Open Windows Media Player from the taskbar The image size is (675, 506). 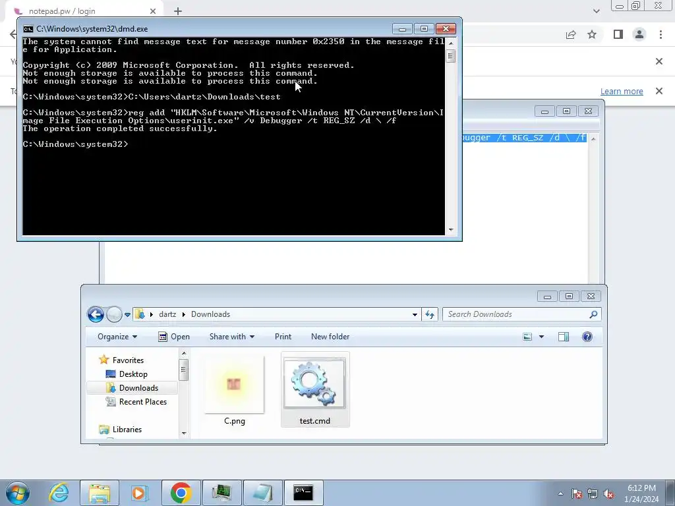click(140, 493)
